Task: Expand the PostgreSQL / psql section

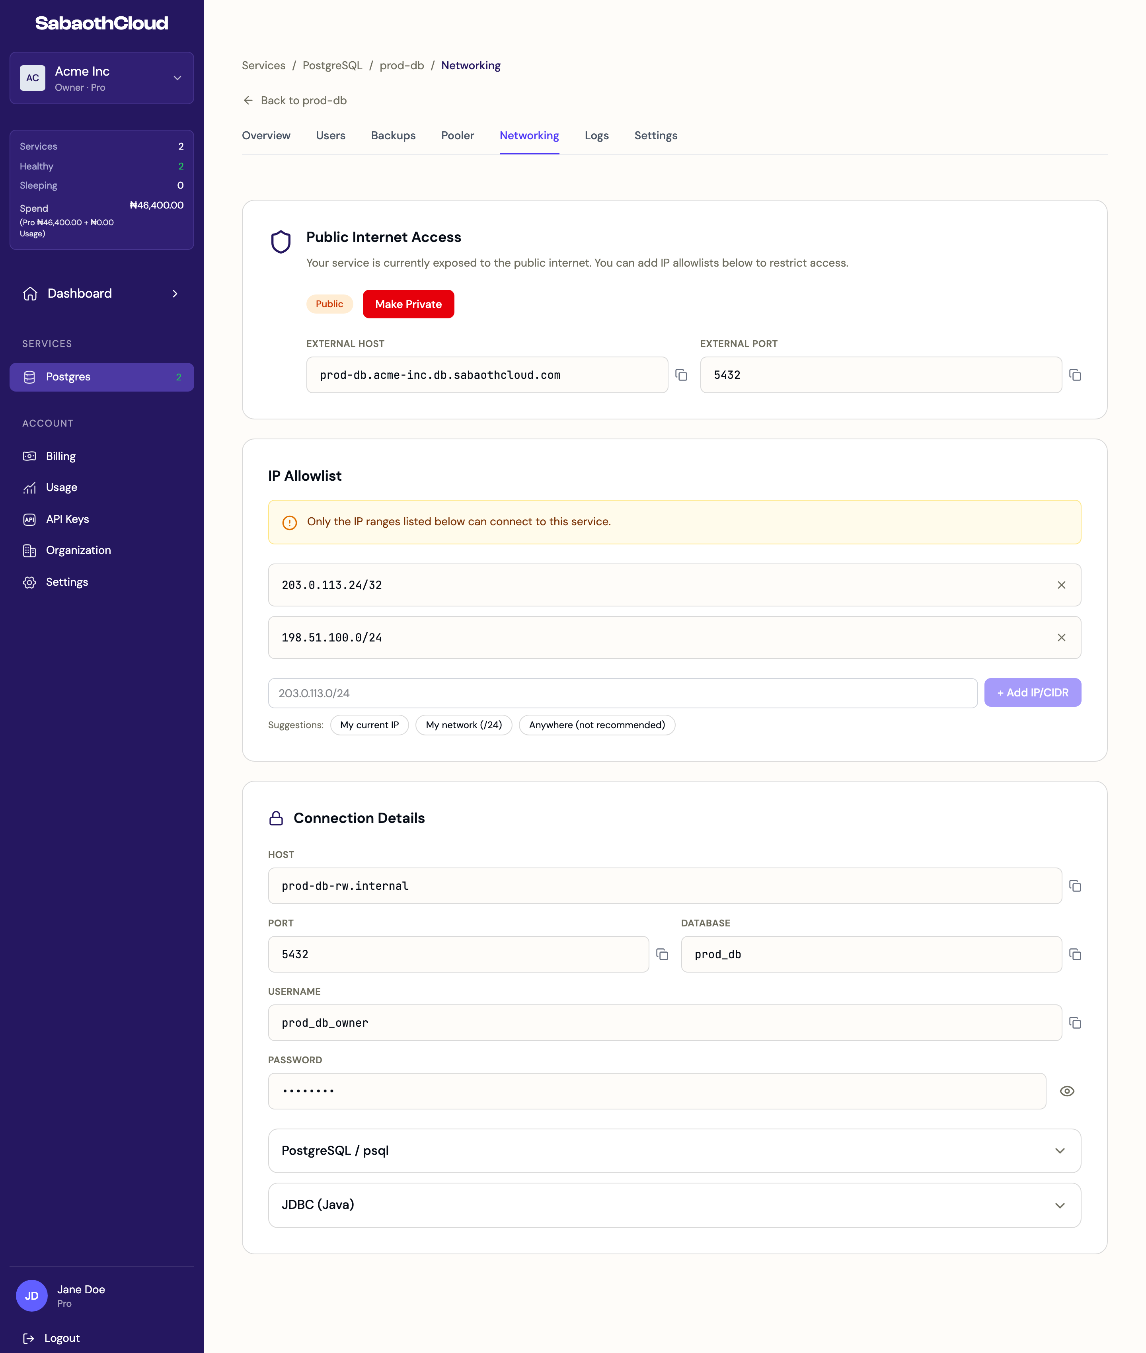Action: tap(674, 1151)
